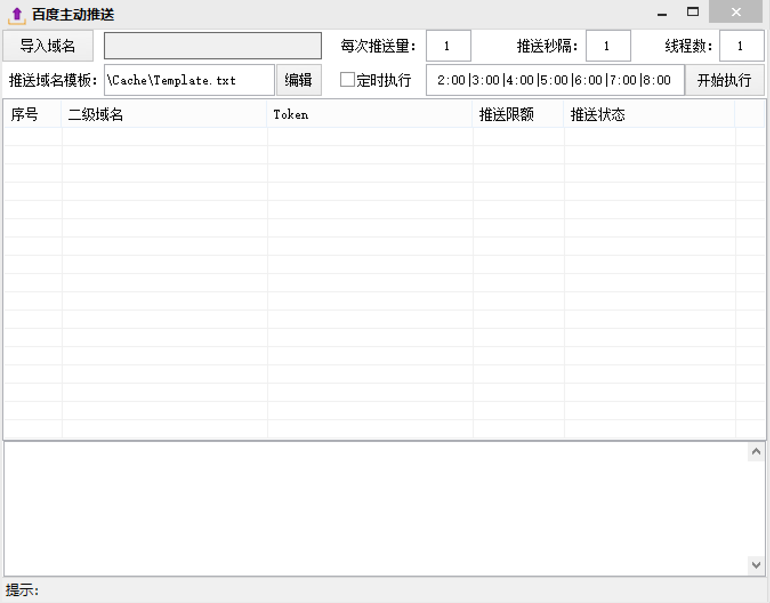
Task: Close the 百度主动推送 window
Action: click(736, 13)
